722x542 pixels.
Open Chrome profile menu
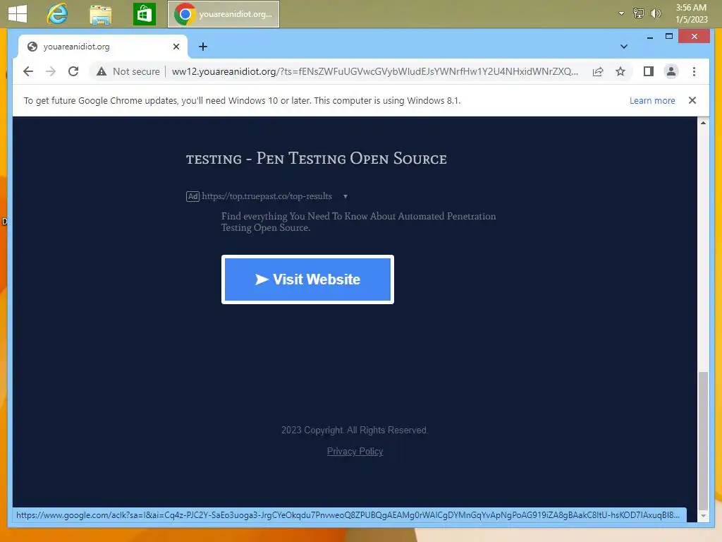(x=671, y=71)
